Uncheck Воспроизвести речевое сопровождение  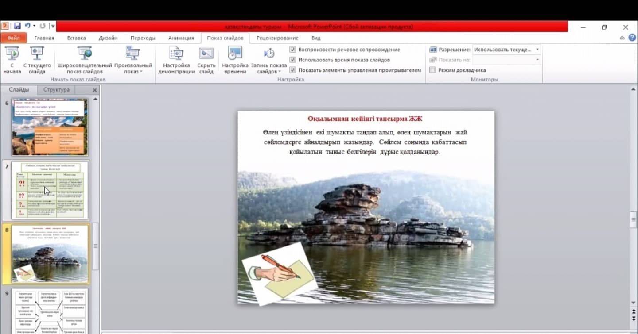click(292, 50)
